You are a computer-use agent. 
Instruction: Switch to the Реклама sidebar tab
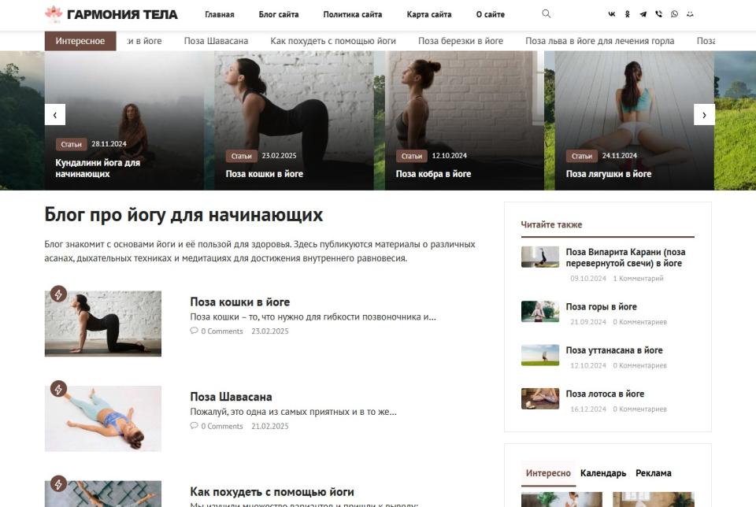pos(654,473)
